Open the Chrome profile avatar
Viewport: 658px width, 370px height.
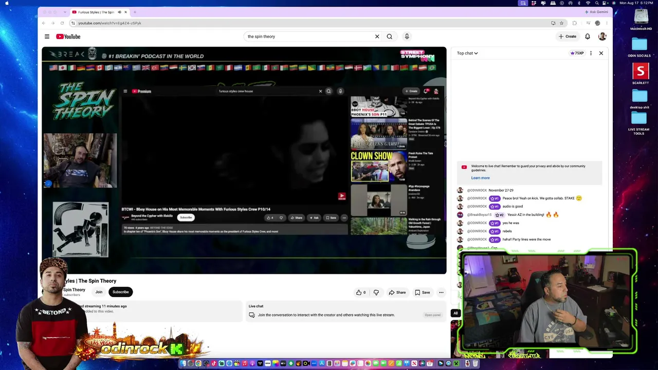[x=597, y=23]
